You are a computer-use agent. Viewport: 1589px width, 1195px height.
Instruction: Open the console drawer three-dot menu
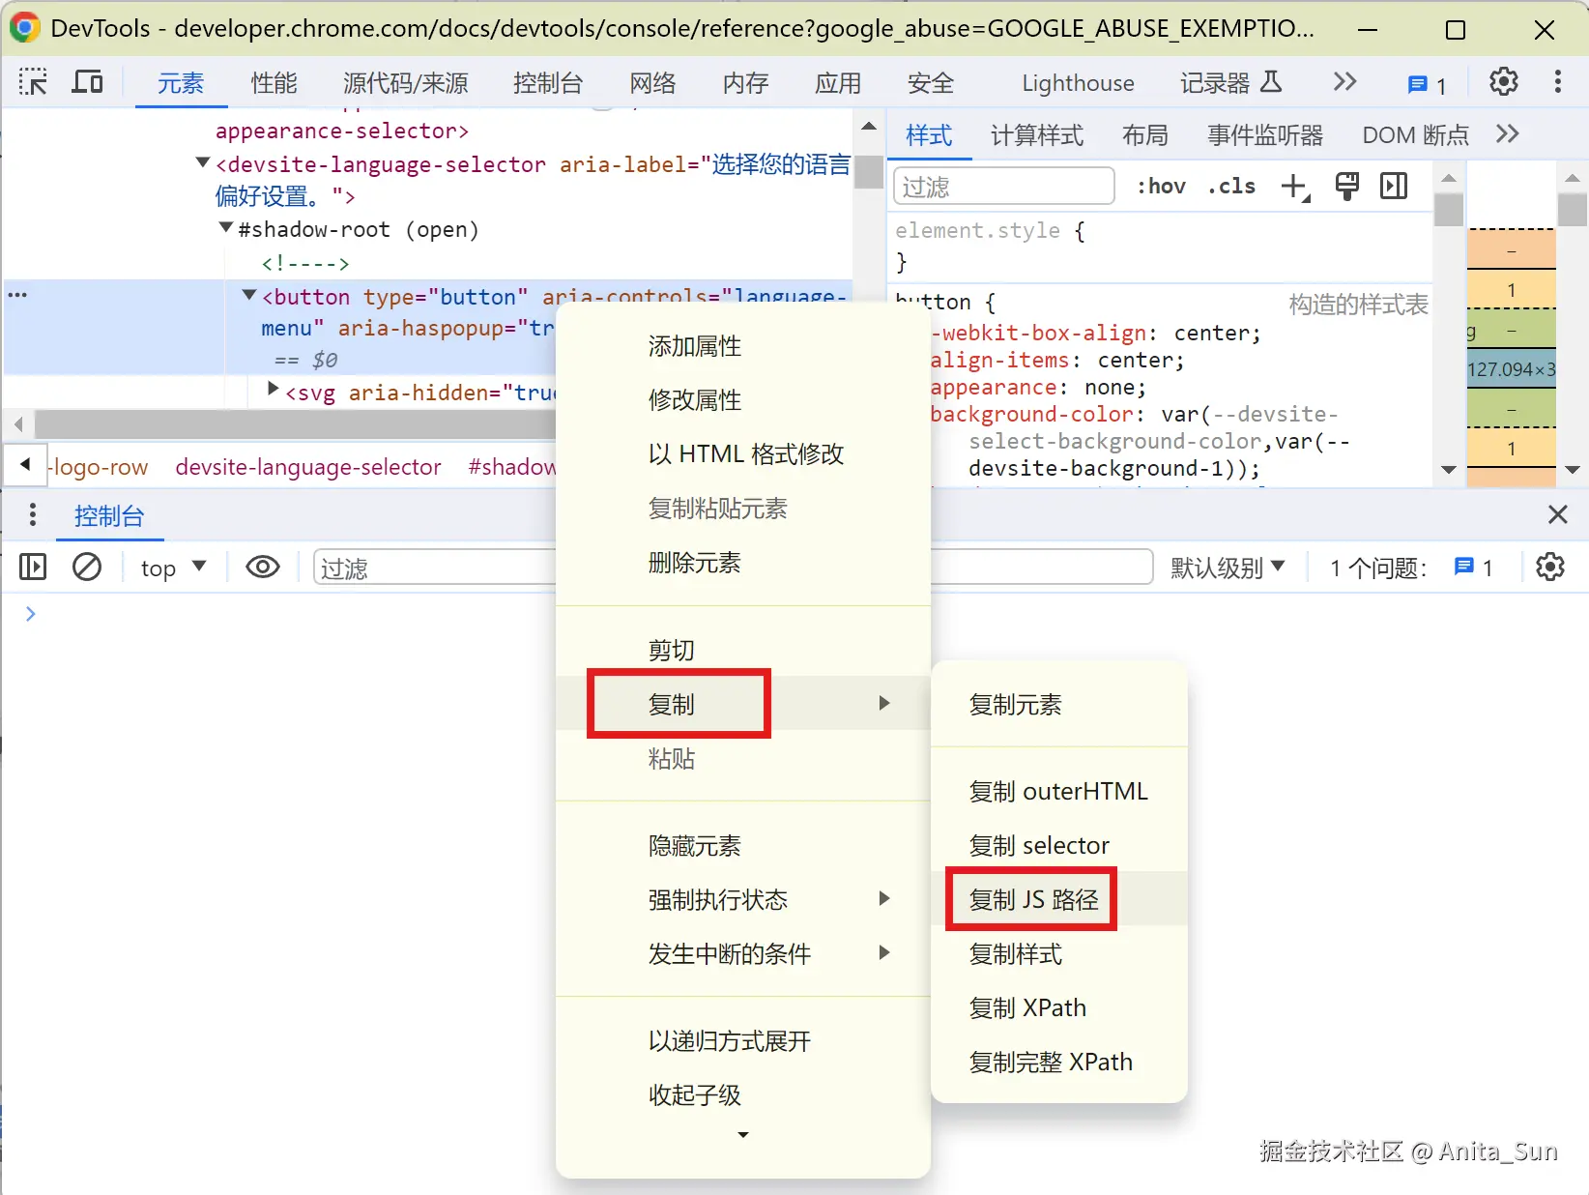33,514
